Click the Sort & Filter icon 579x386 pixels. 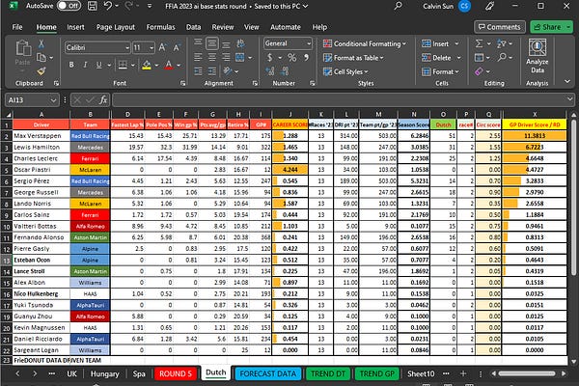(501, 43)
